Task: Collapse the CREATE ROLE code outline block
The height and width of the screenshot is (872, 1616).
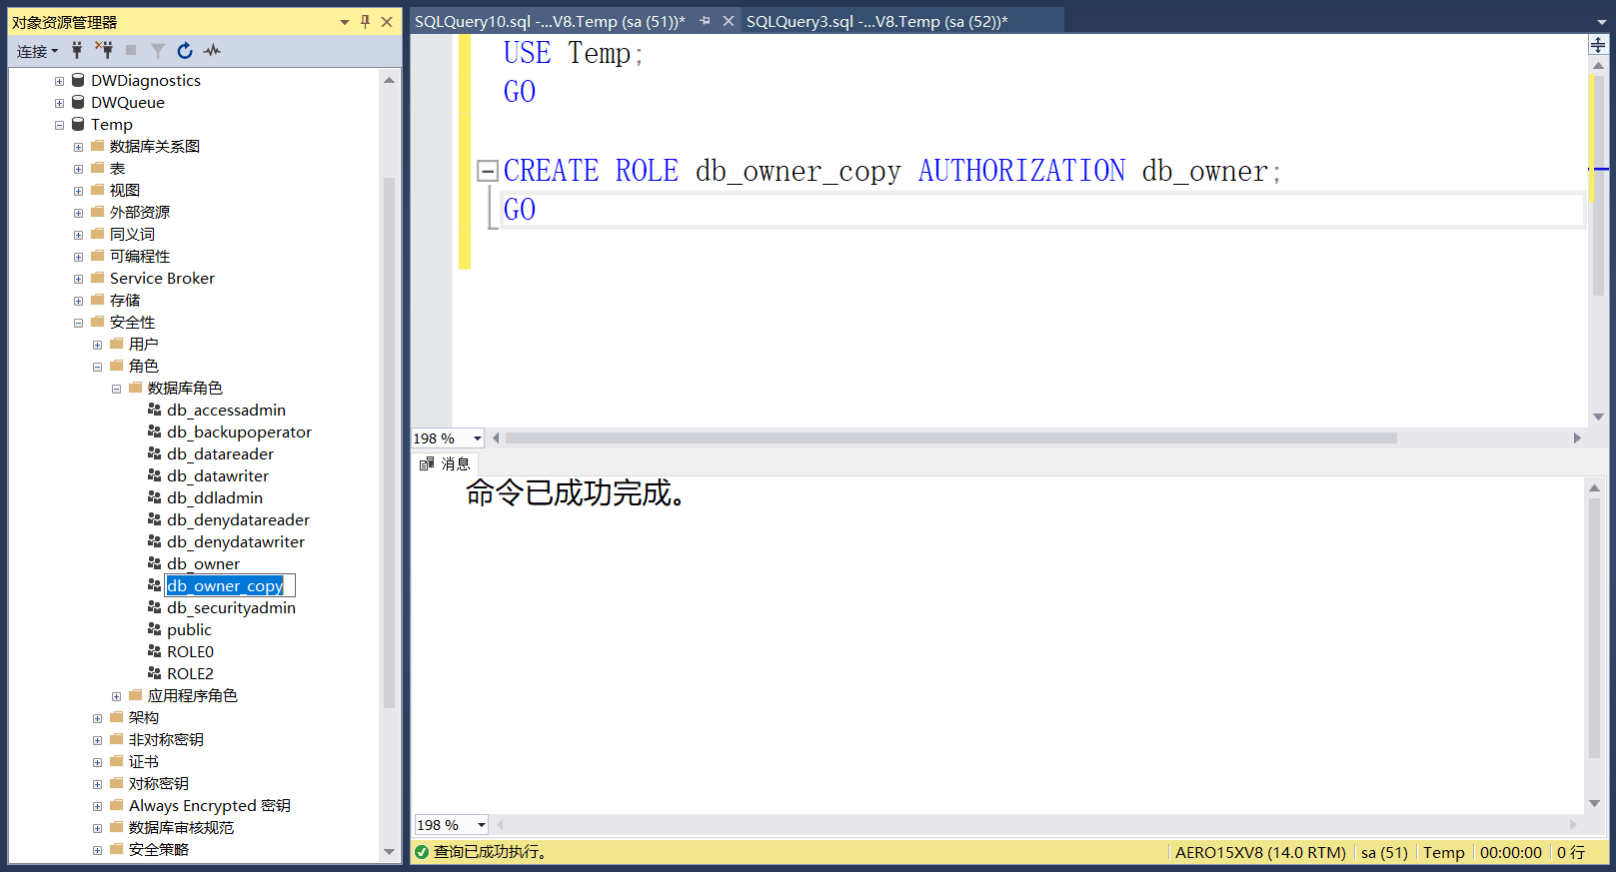Action: point(488,171)
